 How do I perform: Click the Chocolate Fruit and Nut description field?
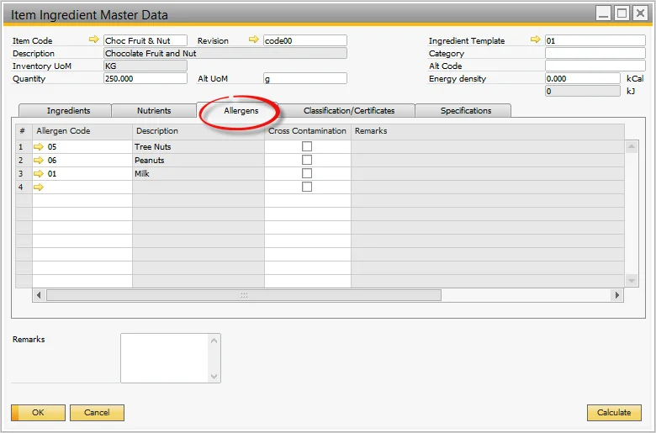[x=225, y=53]
